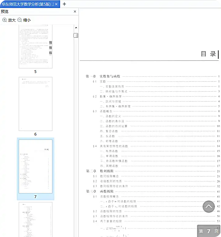Screen dimensions: 221x237
Task: Click §4 具有某些特性的函数 entry
Action: [x=156, y=146]
